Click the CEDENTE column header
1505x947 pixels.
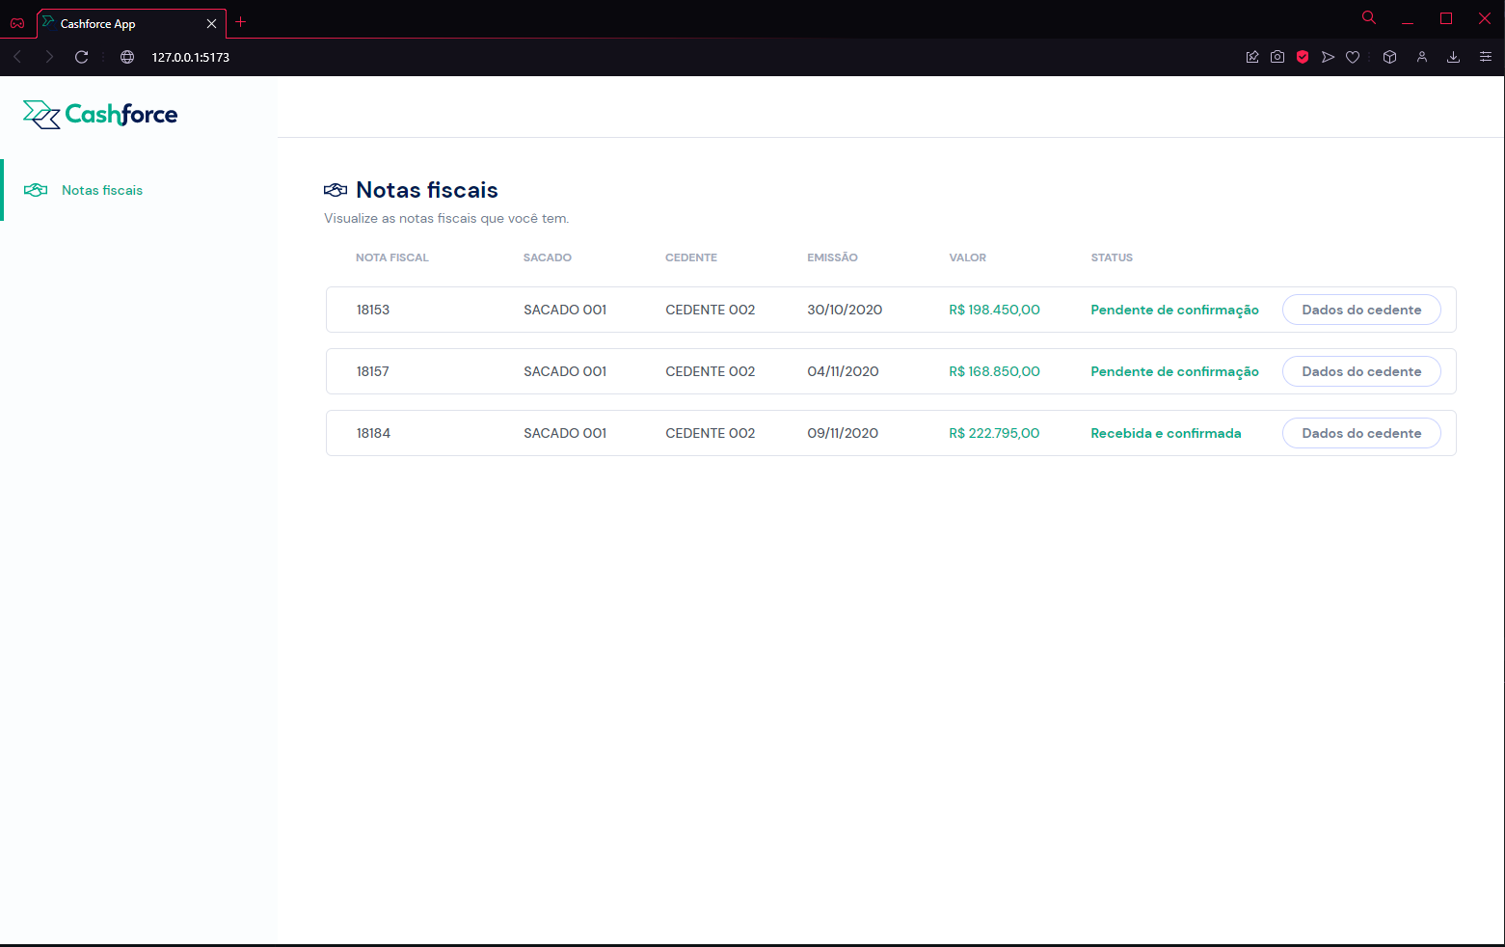click(691, 257)
